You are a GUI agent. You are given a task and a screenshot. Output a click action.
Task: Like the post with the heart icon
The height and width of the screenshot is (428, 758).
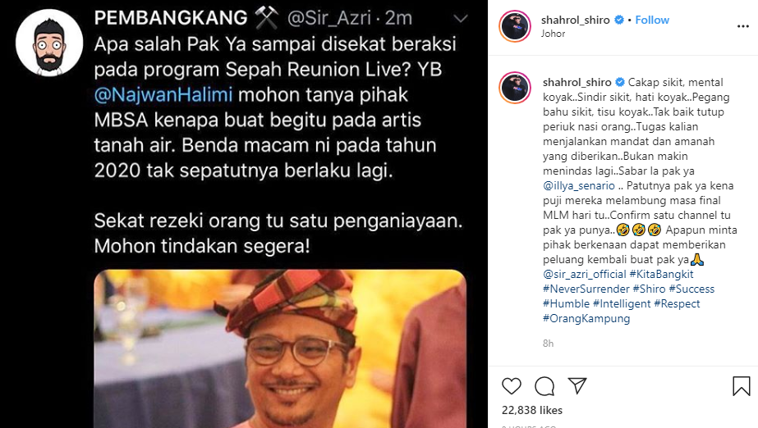point(512,386)
